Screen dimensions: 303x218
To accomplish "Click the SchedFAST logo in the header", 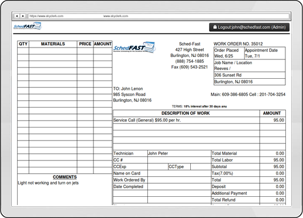I will 28,26.
